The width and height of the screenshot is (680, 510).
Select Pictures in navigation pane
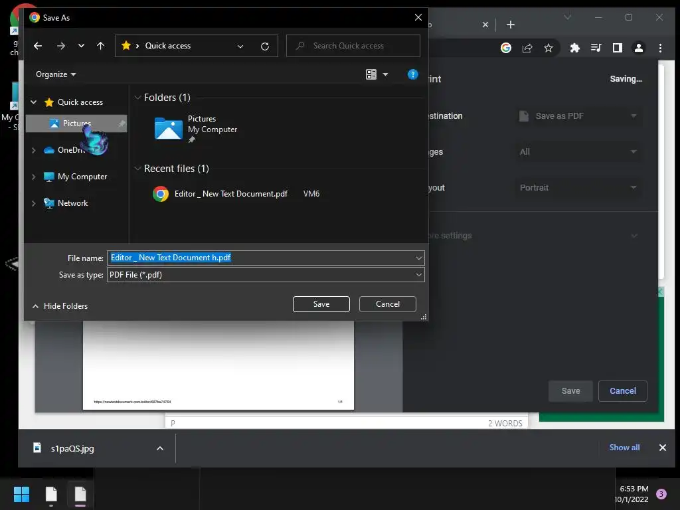coord(76,124)
